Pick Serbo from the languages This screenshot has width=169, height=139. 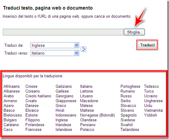click(x=126, y=101)
